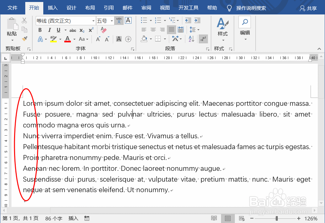Center align text

(153, 30)
